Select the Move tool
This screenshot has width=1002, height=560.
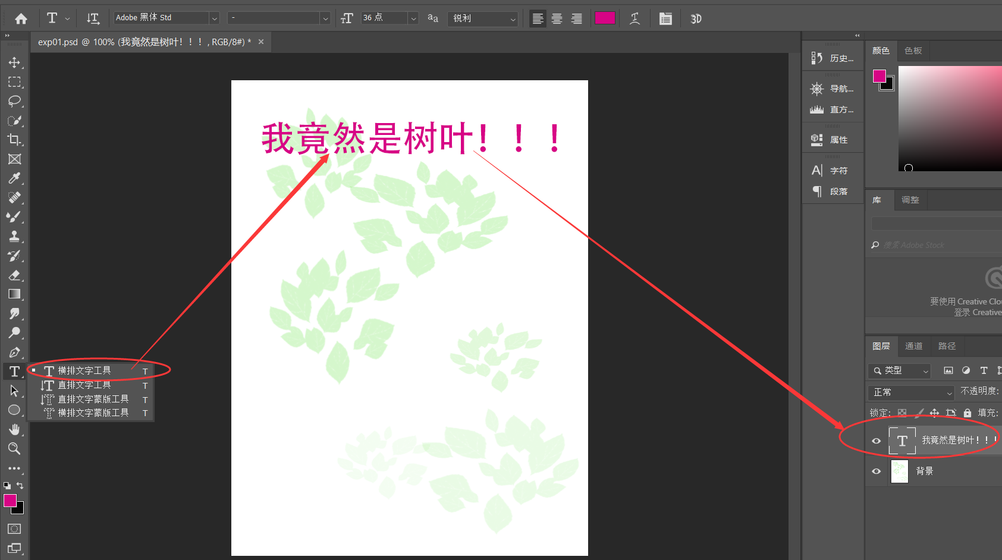click(14, 62)
